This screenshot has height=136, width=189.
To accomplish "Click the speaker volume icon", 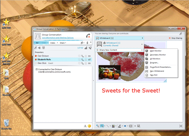I will 40,48.
